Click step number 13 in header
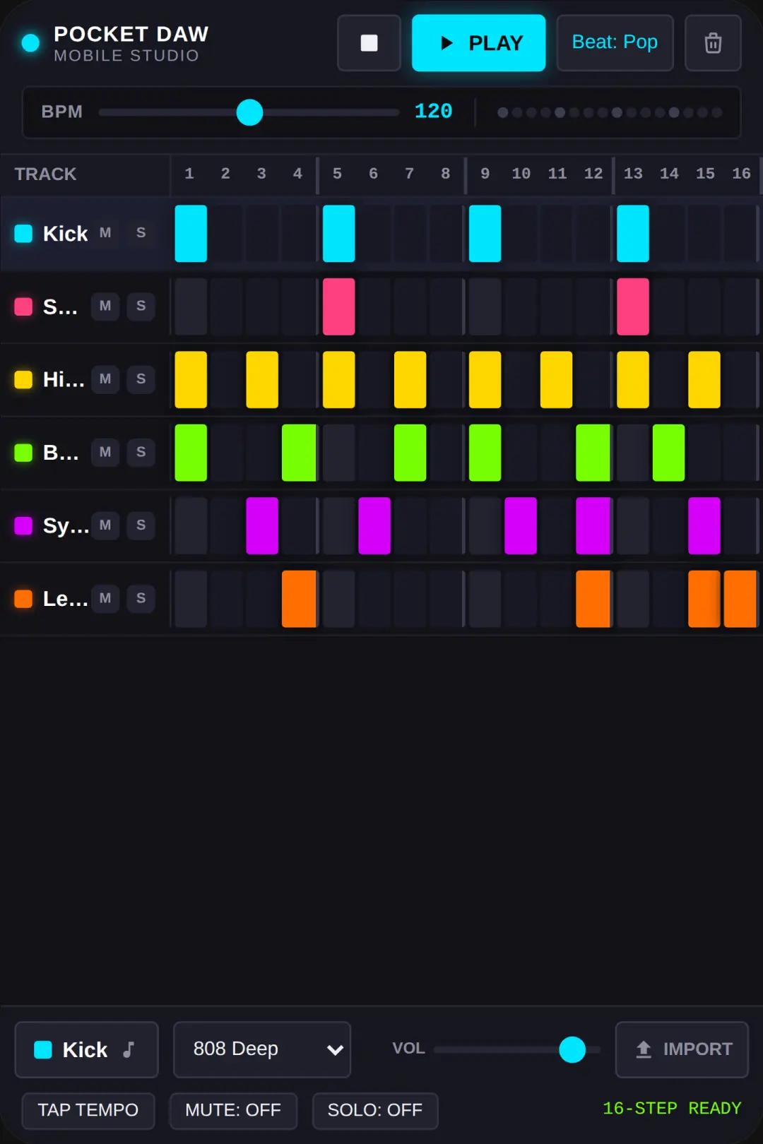The width and height of the screenshot is (763, 1144). pyautogui.click(x=633, y=174)
